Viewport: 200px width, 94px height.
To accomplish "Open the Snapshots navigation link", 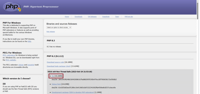I will pyautogui.click(x=106, y=17).
